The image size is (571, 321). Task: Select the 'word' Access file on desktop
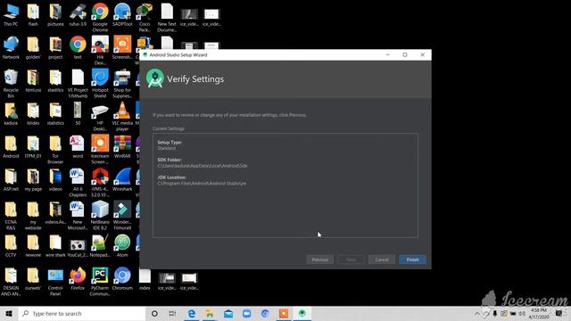point(78,147)
